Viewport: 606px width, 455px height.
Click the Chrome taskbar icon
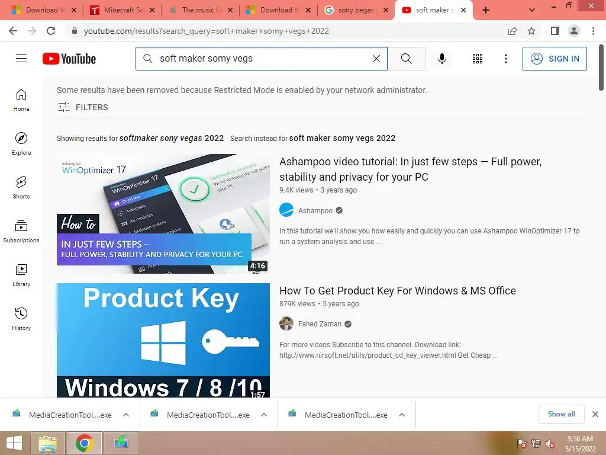point(84,443)
